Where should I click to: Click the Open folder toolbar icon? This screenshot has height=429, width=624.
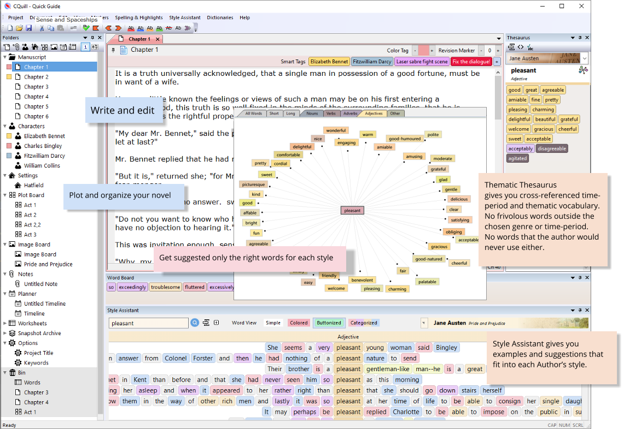(x=19, y=28)
